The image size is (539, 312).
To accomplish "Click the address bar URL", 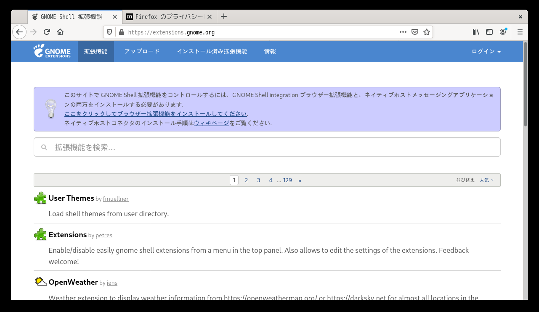I will 171,32.
